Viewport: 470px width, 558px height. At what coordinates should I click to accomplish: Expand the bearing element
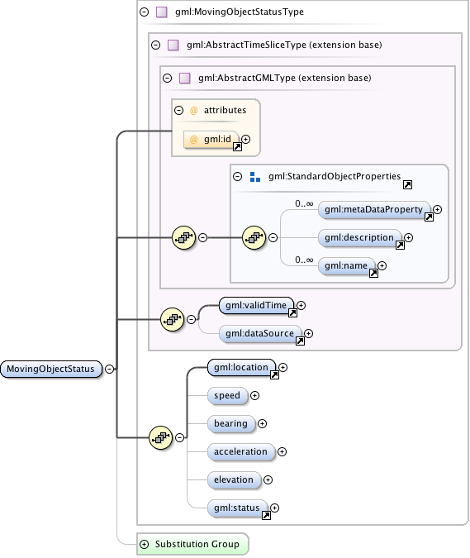[x=263, y=423]
